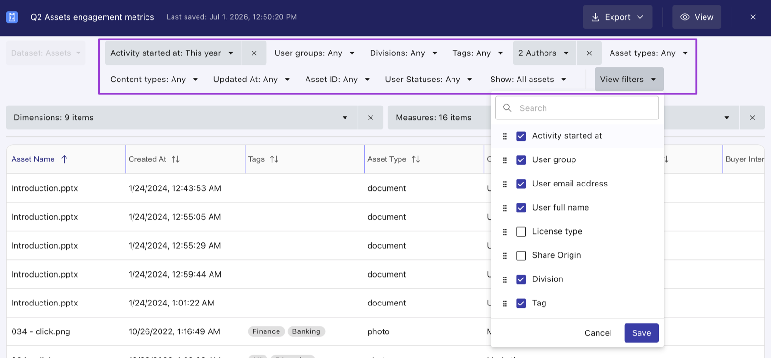Sort the Tags column

pos(274,159)
